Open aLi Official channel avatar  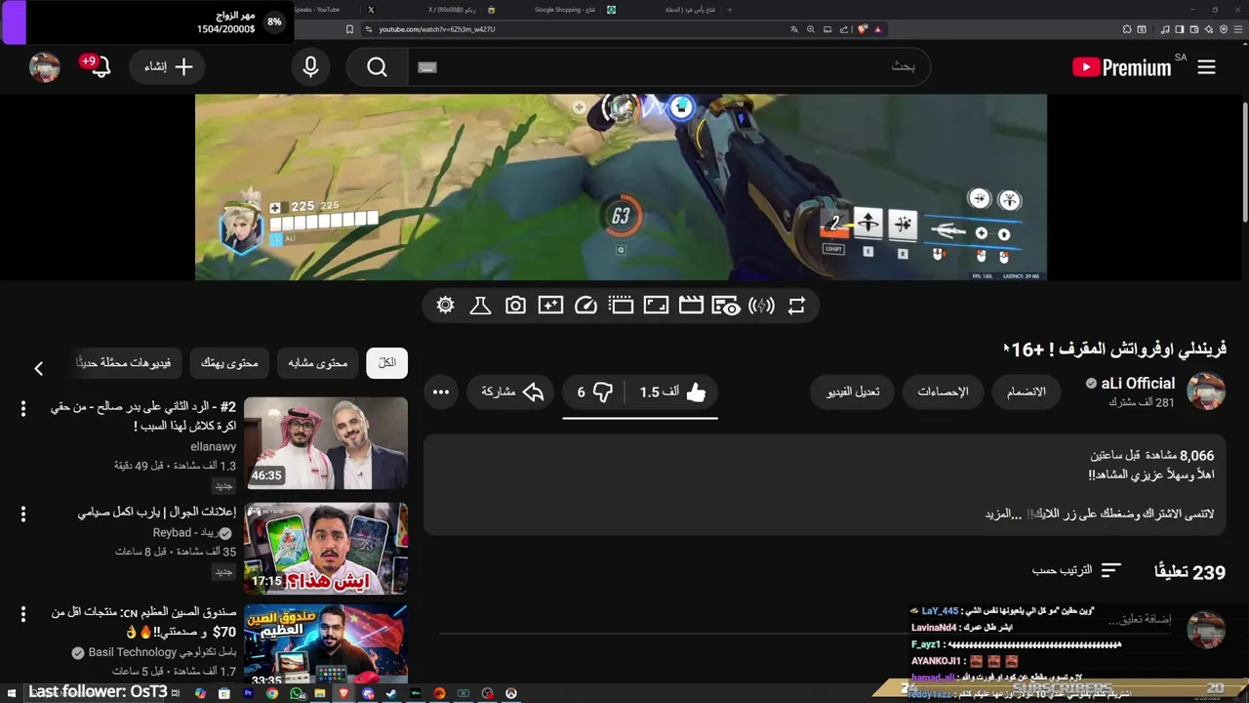1206,392
